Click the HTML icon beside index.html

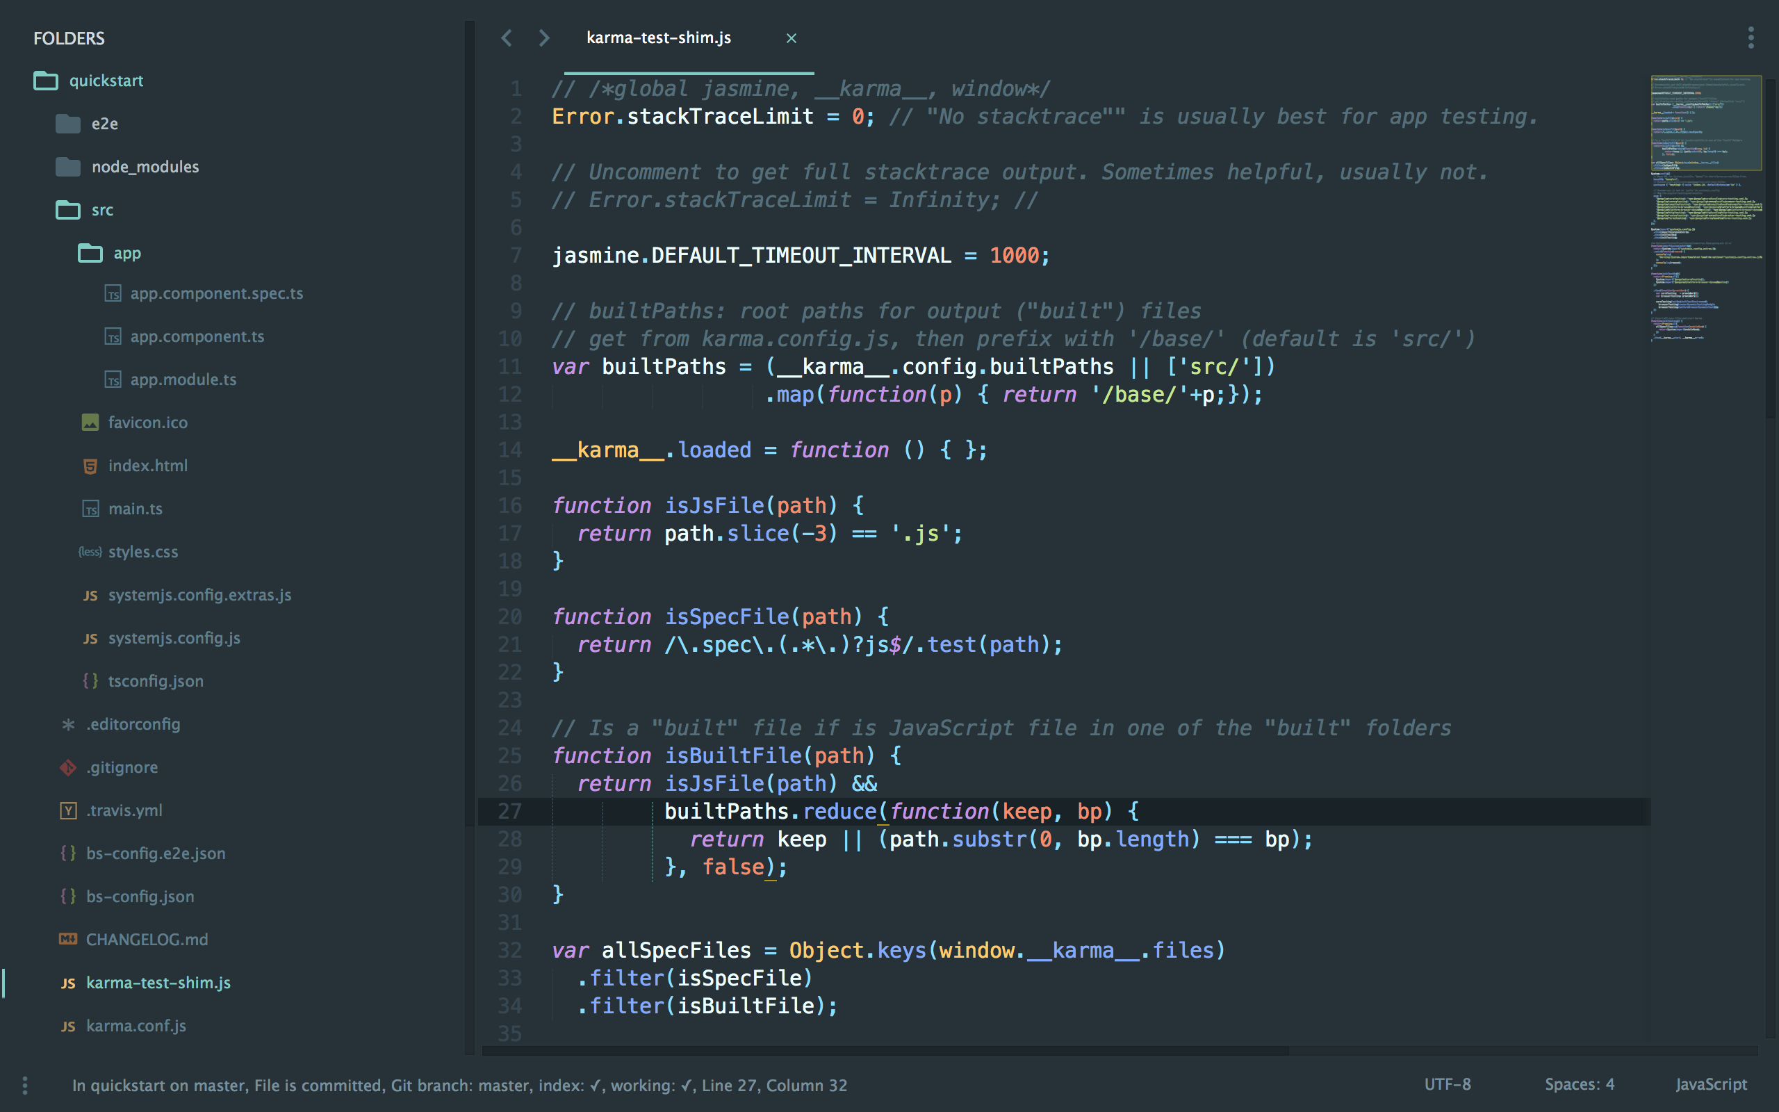(x=90, y=465)
